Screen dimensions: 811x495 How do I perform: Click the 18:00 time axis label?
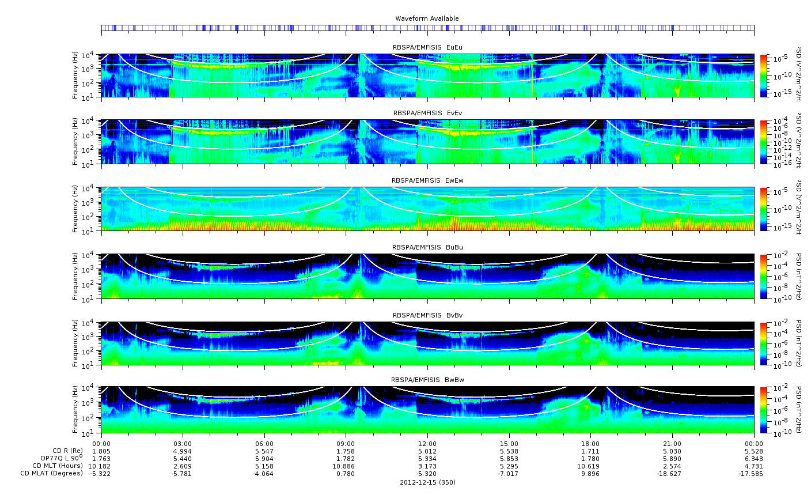coord(590,444)
